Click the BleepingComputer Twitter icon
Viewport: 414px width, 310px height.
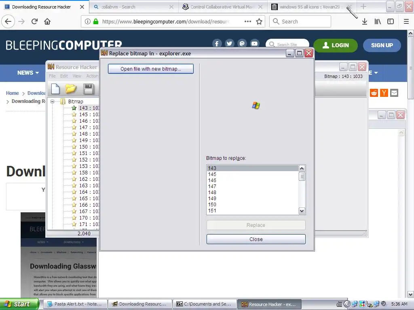(230, 44)
